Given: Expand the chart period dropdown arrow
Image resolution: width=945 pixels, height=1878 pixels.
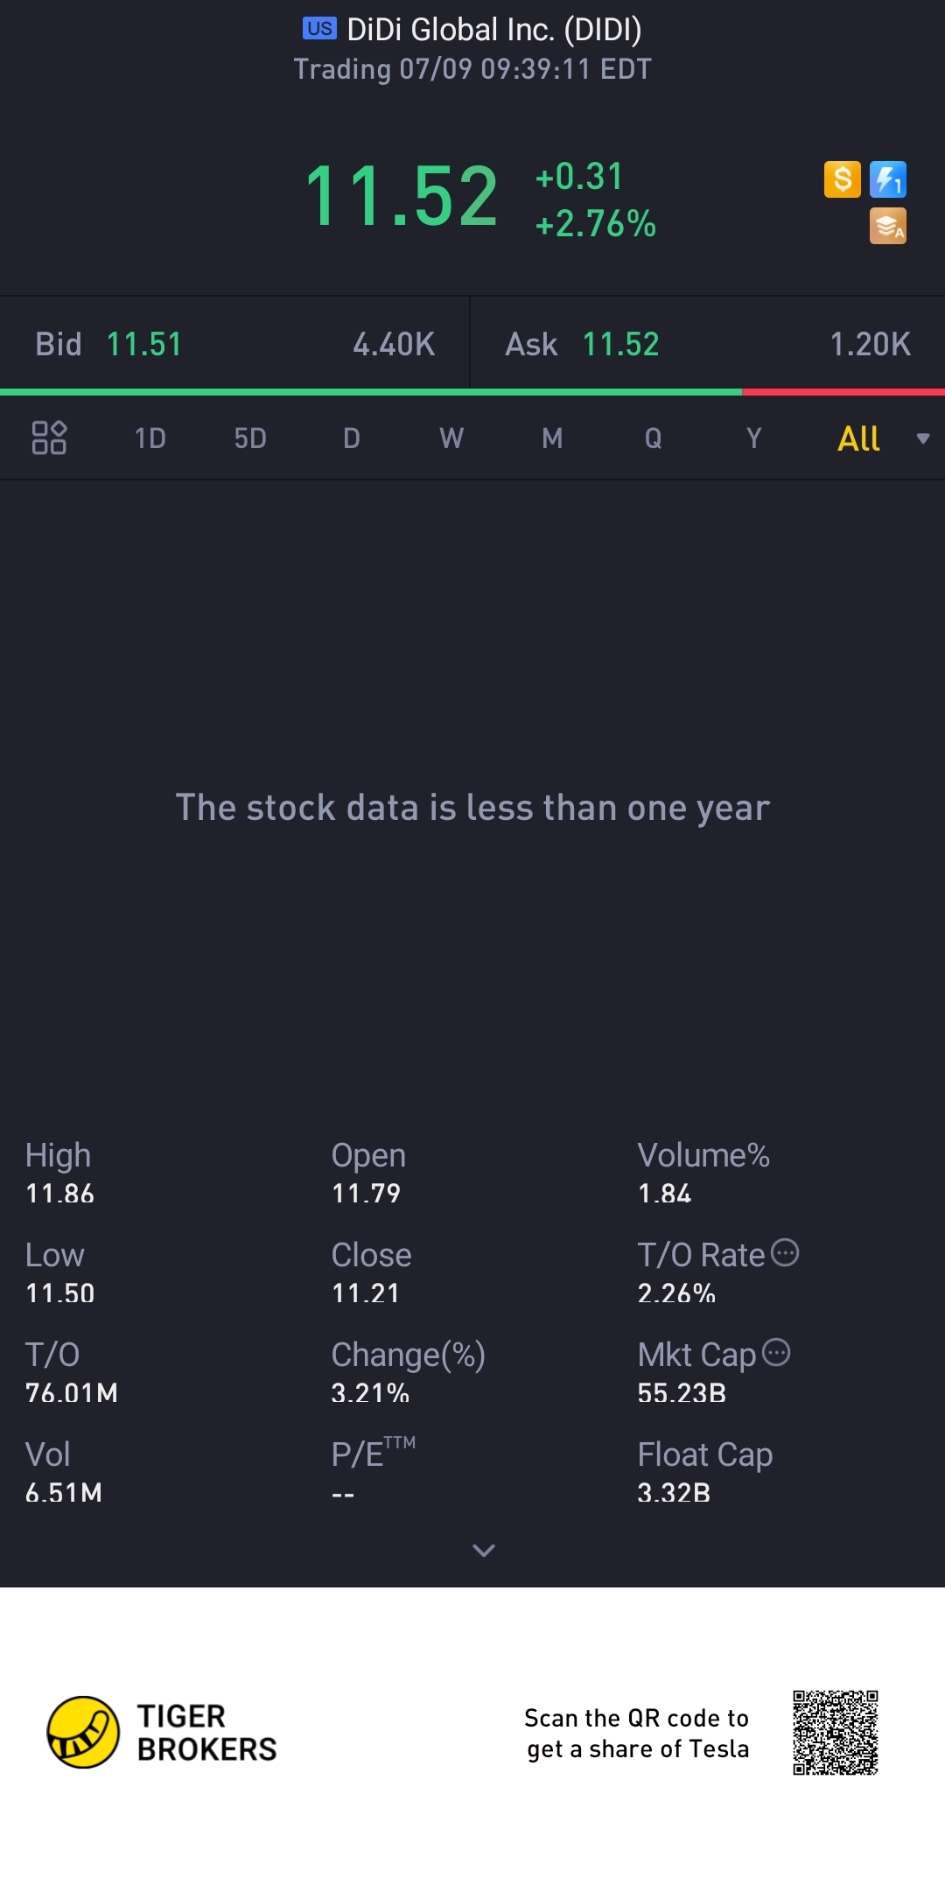Looking at the screenshot, I should 922,438.
